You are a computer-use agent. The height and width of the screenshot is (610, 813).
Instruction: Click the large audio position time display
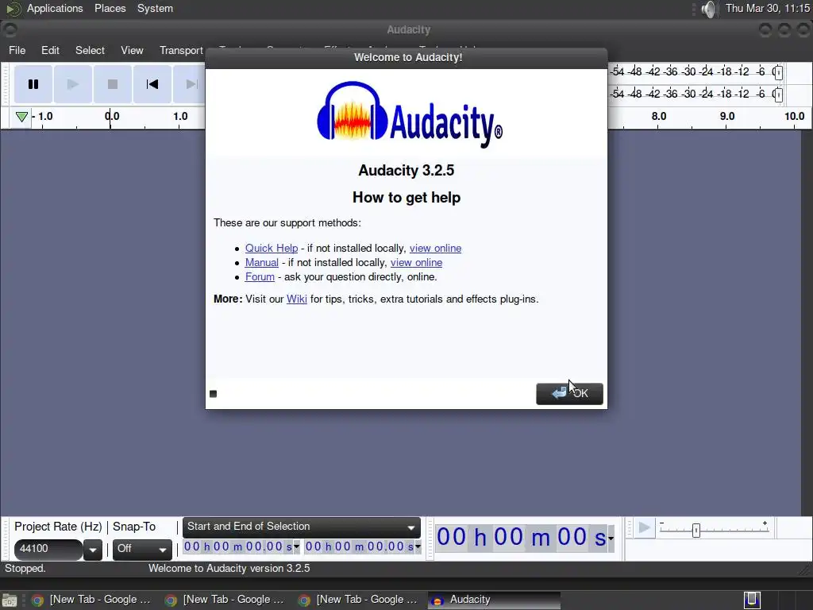click(521, 538)
